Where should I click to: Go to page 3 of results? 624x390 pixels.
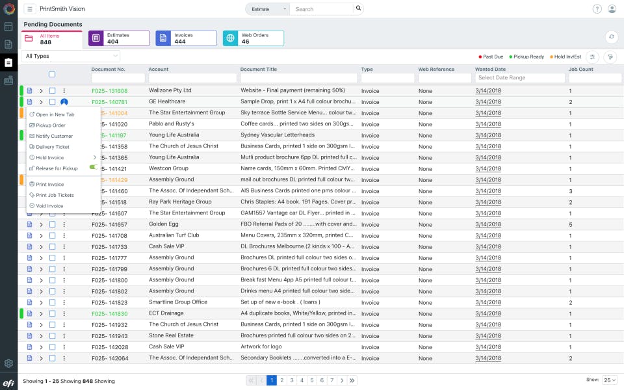pyautogui.click(x=292, y=380)
